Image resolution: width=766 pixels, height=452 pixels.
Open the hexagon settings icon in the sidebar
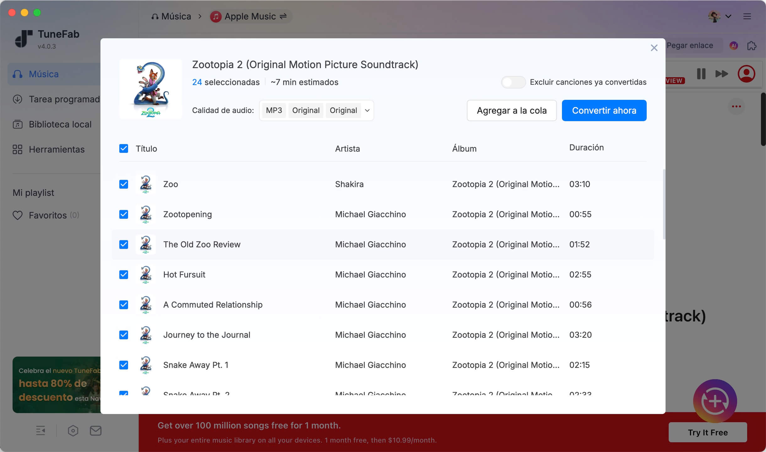click(73, 431)
